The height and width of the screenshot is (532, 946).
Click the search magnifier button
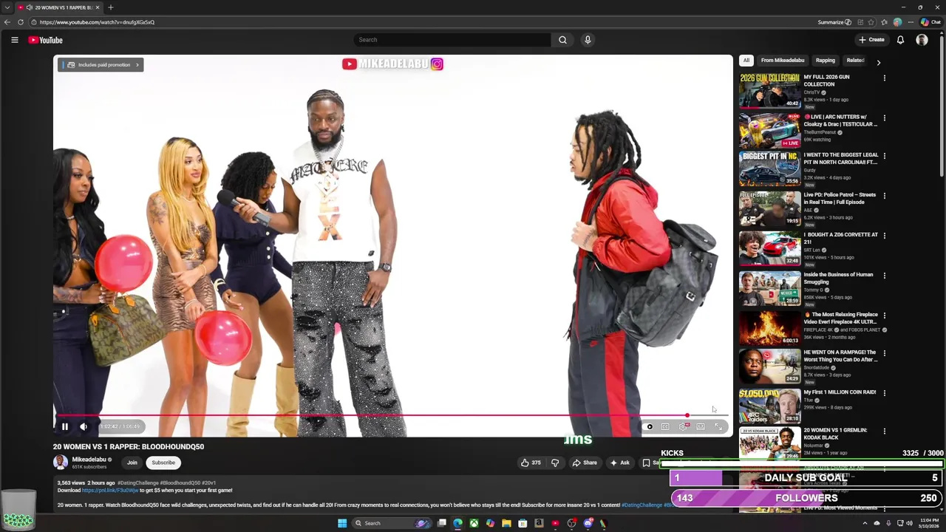click(x=562, y=40)
